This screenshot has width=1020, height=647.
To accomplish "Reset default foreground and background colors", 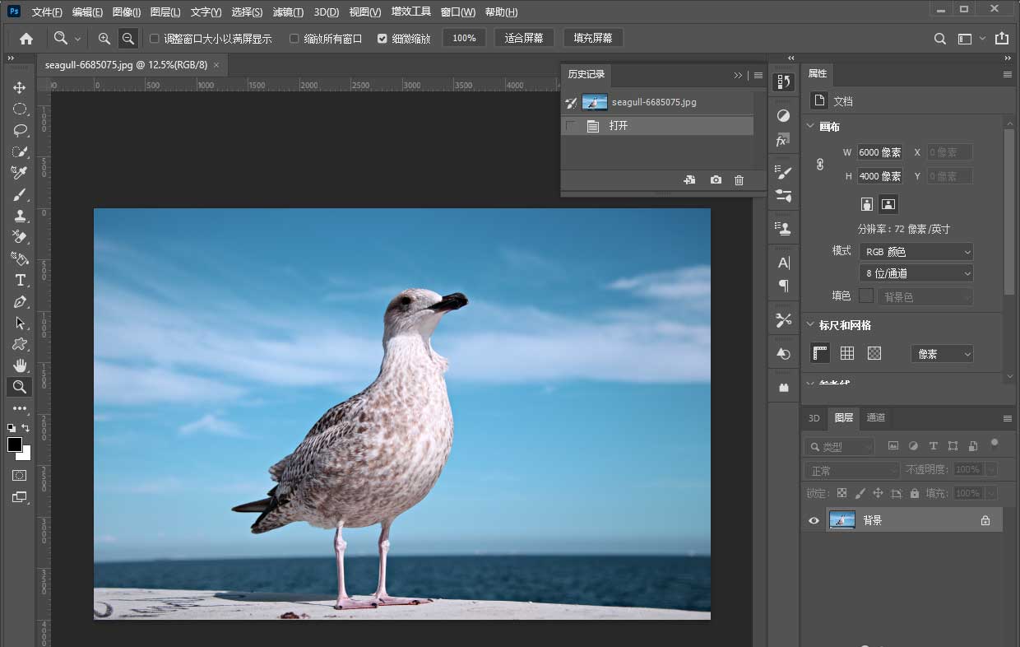I will [11, 428].
